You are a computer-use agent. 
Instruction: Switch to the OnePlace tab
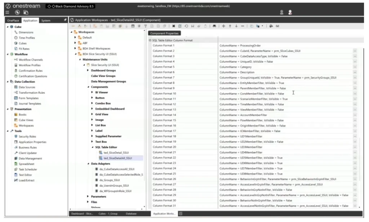coord(13,21)
